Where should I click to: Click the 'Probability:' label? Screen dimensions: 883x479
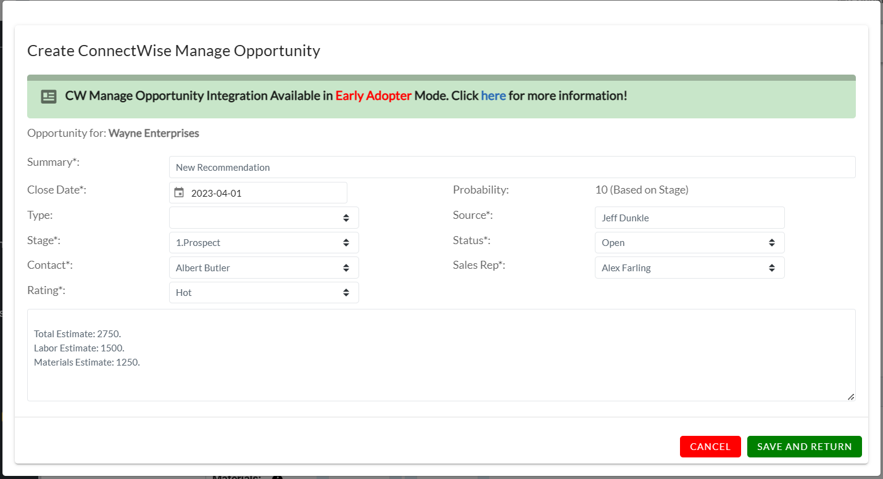tap(481, 190)
